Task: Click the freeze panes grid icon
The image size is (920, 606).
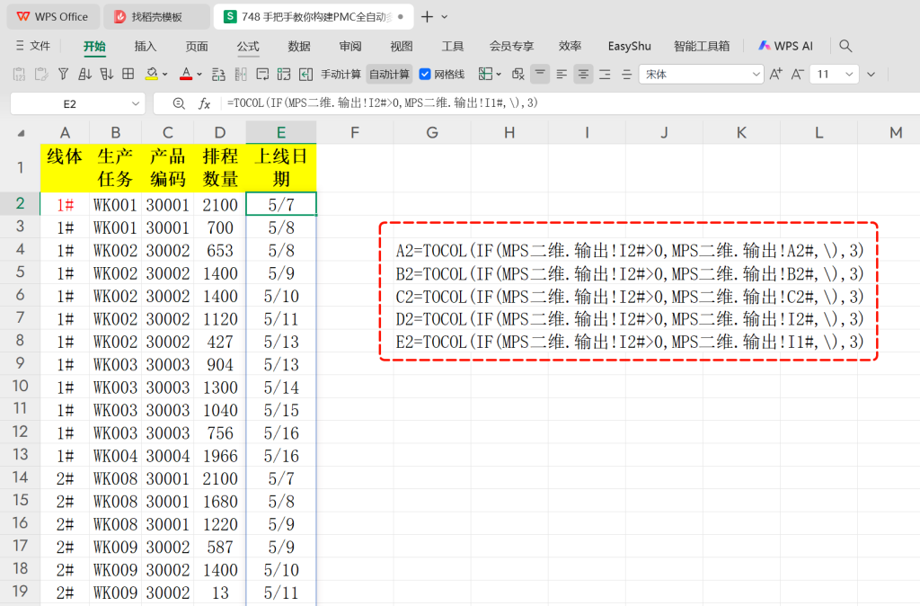Action: tap(485, 74)
